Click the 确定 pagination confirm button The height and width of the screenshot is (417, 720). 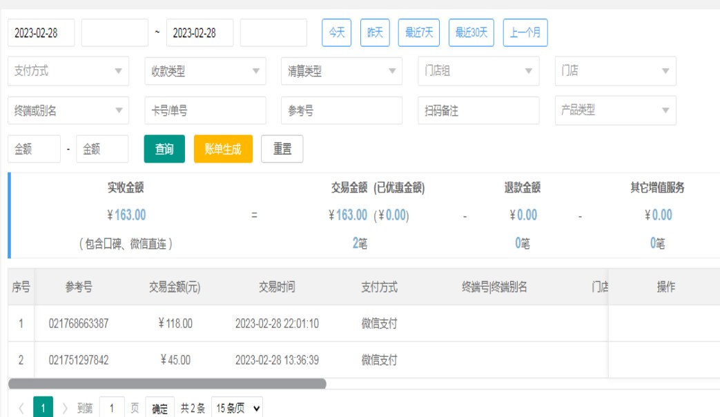tap(159, 408)
